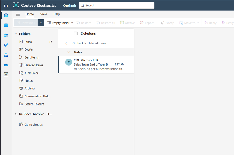
Task: Tick the Deletions select-all checkbox
Action: [x=76, y=33]
